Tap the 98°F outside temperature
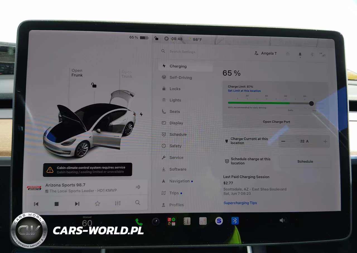Screen dimensions: 357x253 [x=197, y=40]
